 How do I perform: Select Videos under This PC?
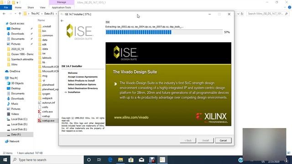coord(15,114)
